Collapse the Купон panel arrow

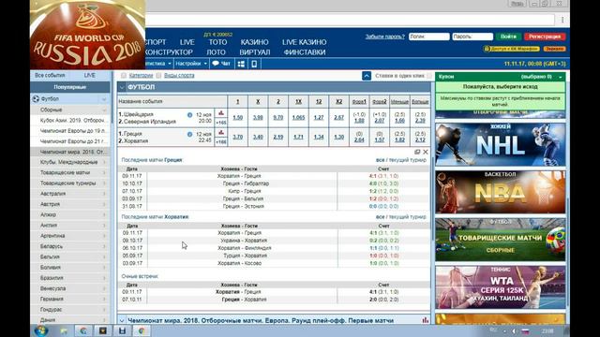click(561, 77)
